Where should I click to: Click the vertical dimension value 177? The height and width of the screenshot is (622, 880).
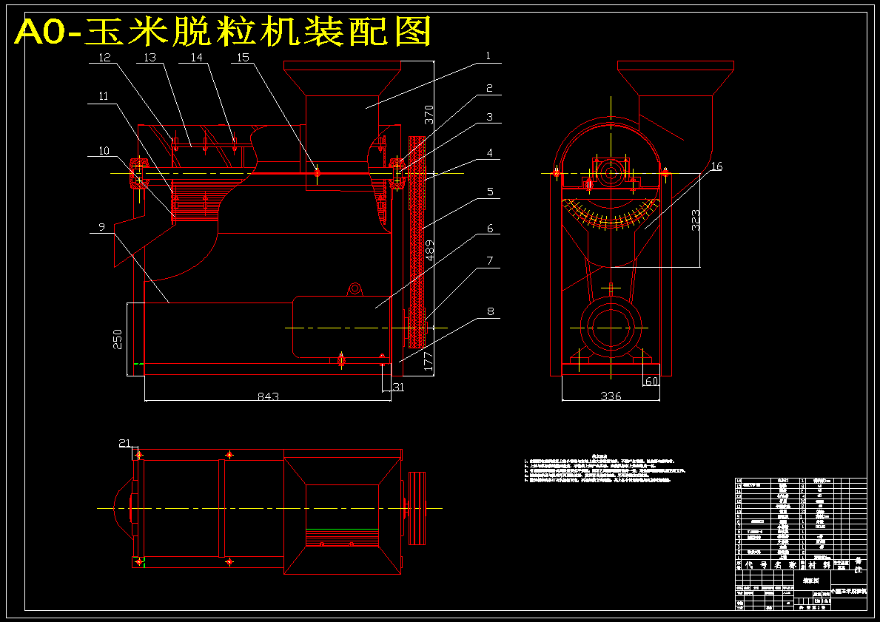coord(429,360)
